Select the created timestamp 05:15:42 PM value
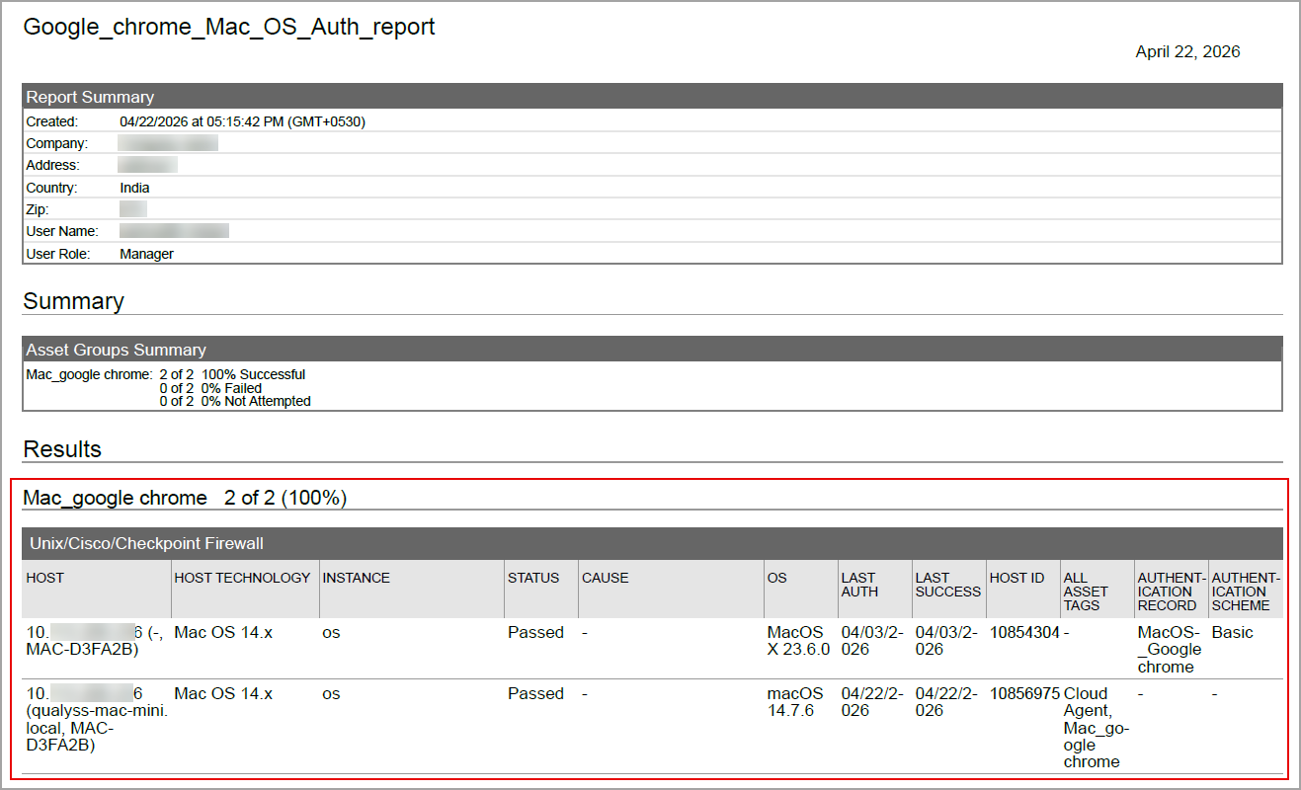Viewport: 1301px width, 790px height. [242, 121]
